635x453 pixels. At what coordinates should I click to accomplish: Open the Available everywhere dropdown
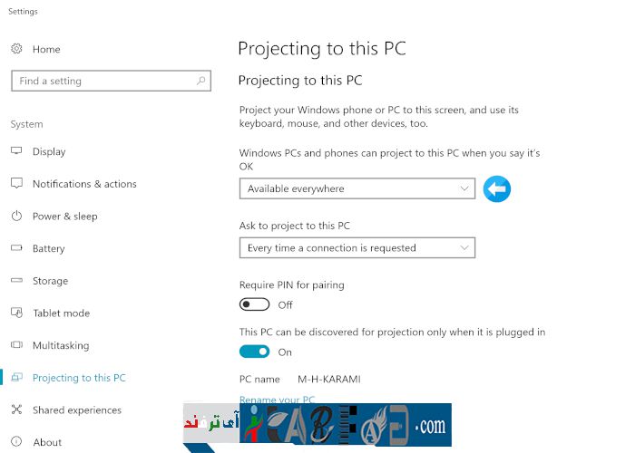click(x=357, y=188)
